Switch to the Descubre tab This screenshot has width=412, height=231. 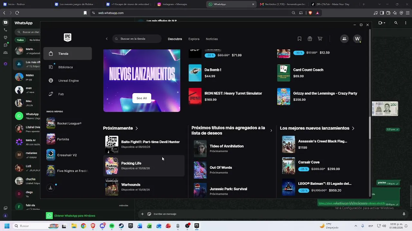pyautogui.click(x=175, y=39)
